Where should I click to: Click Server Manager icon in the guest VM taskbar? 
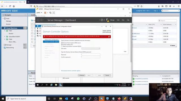(x=61, y=85)
